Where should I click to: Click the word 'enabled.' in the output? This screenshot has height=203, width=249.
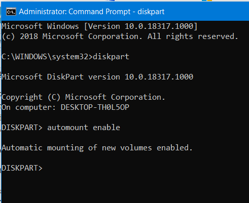174,148
